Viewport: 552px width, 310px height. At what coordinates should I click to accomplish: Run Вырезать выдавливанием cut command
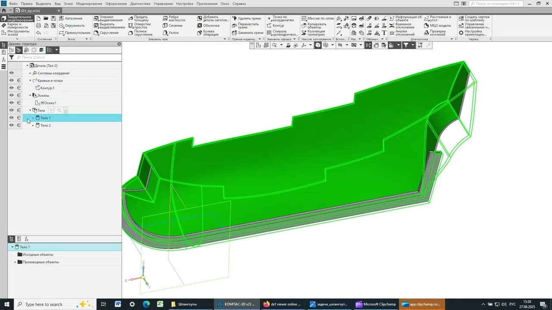coord(109,25)
